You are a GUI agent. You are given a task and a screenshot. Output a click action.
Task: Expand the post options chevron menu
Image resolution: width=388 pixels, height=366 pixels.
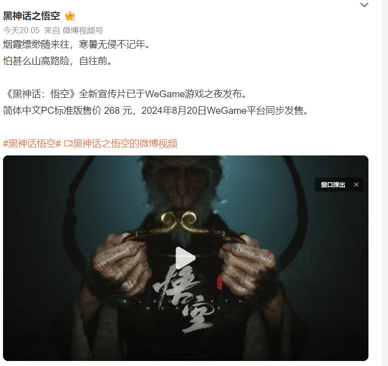pyautogui.click(x=364, y=5)
